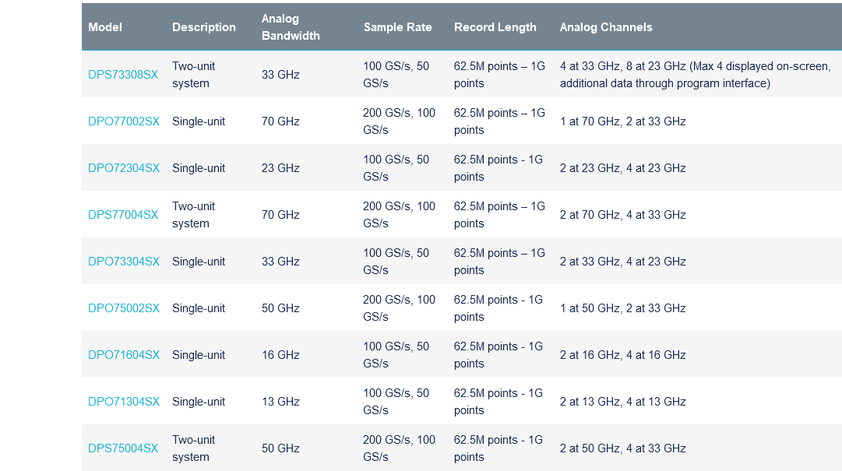Select the 23 GHz bandwidth cell
The image size is (842, 471).
(x=280, y=168)
